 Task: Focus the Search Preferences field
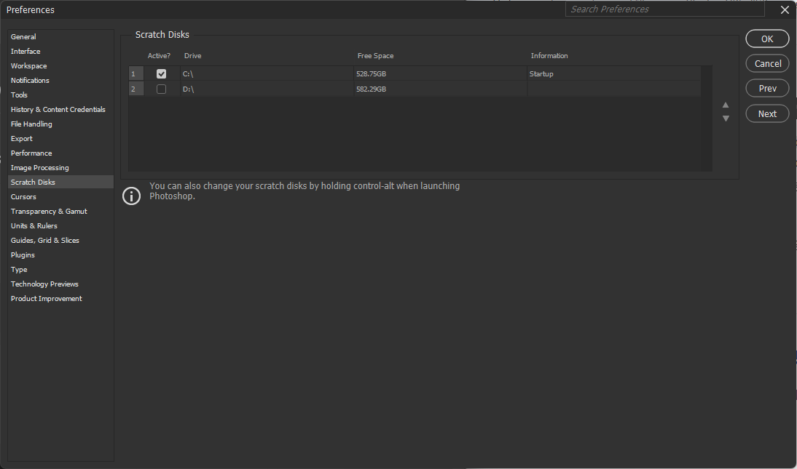665,9
